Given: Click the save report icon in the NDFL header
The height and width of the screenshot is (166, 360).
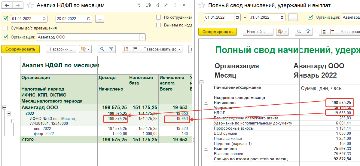Looking at the screenshot, I should tap(139, 5).
